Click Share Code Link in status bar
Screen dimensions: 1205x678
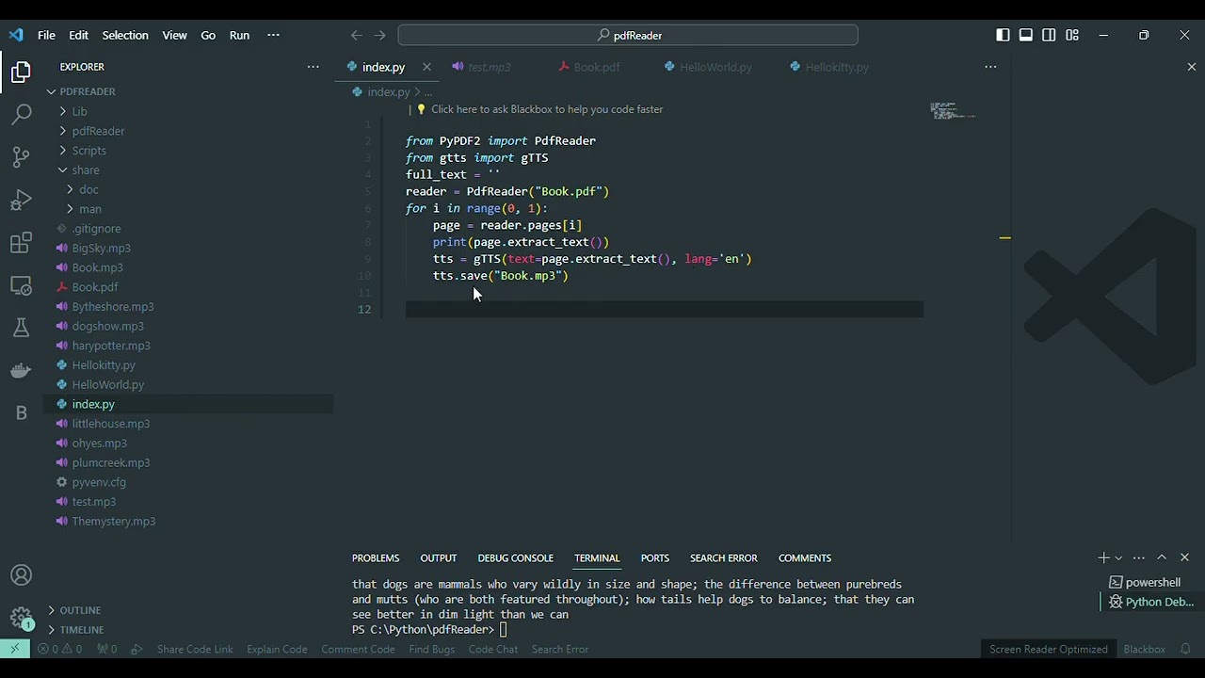[x=195, y=649]
